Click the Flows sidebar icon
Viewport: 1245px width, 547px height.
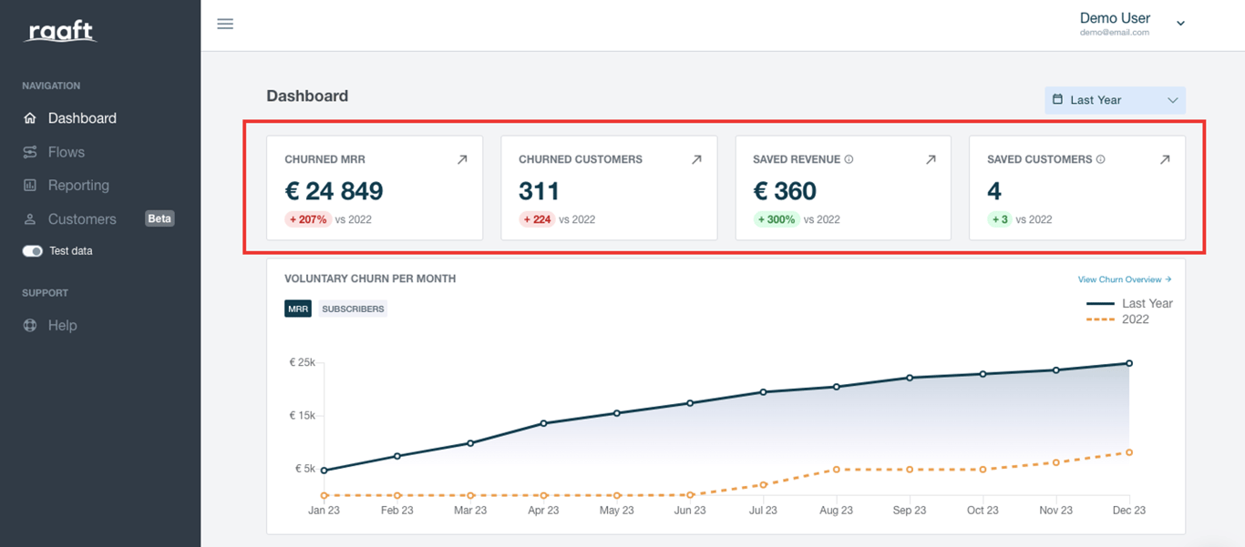point(30,152)
